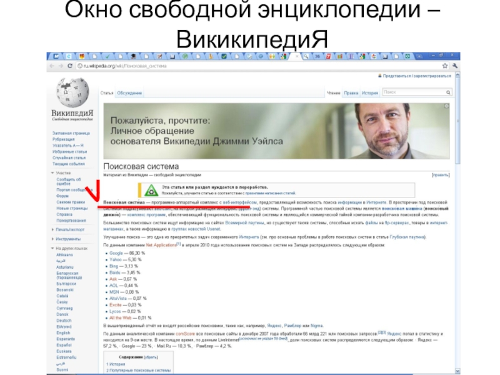This screenshot has height=375, width=500.
Task: Open the Форум sidebar link
Action: pyautogui.click(x=62, y=196)
